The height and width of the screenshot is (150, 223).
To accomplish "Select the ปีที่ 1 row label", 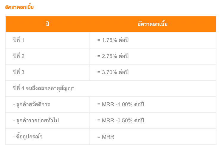I will [18, 40].
